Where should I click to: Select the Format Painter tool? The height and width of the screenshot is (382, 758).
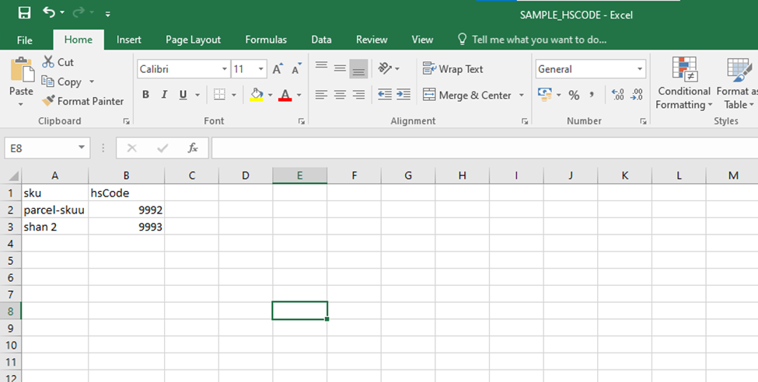(82, 101)
